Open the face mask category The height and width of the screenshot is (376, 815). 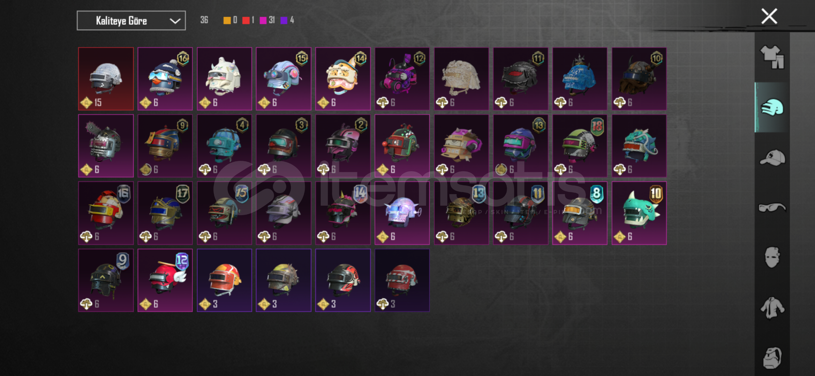(772, 257)
